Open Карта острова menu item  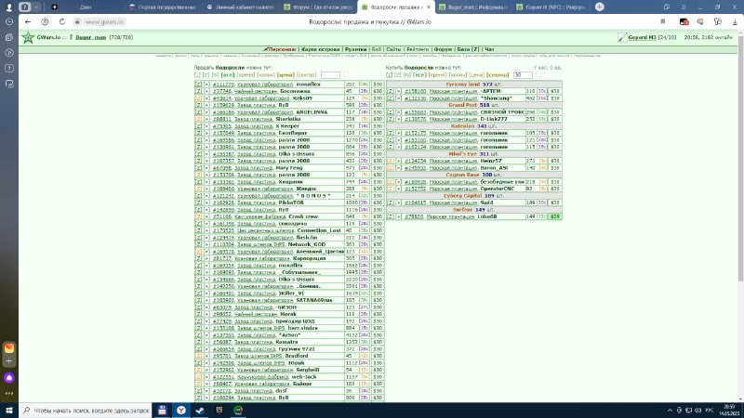(320, 49)
